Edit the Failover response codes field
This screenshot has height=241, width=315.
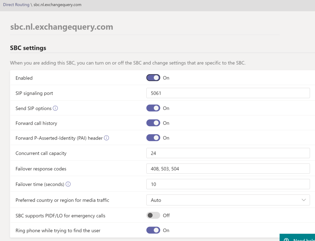228,168
